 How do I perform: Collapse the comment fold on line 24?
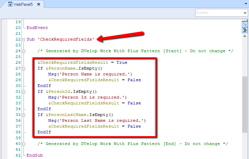tap(24, 51)
